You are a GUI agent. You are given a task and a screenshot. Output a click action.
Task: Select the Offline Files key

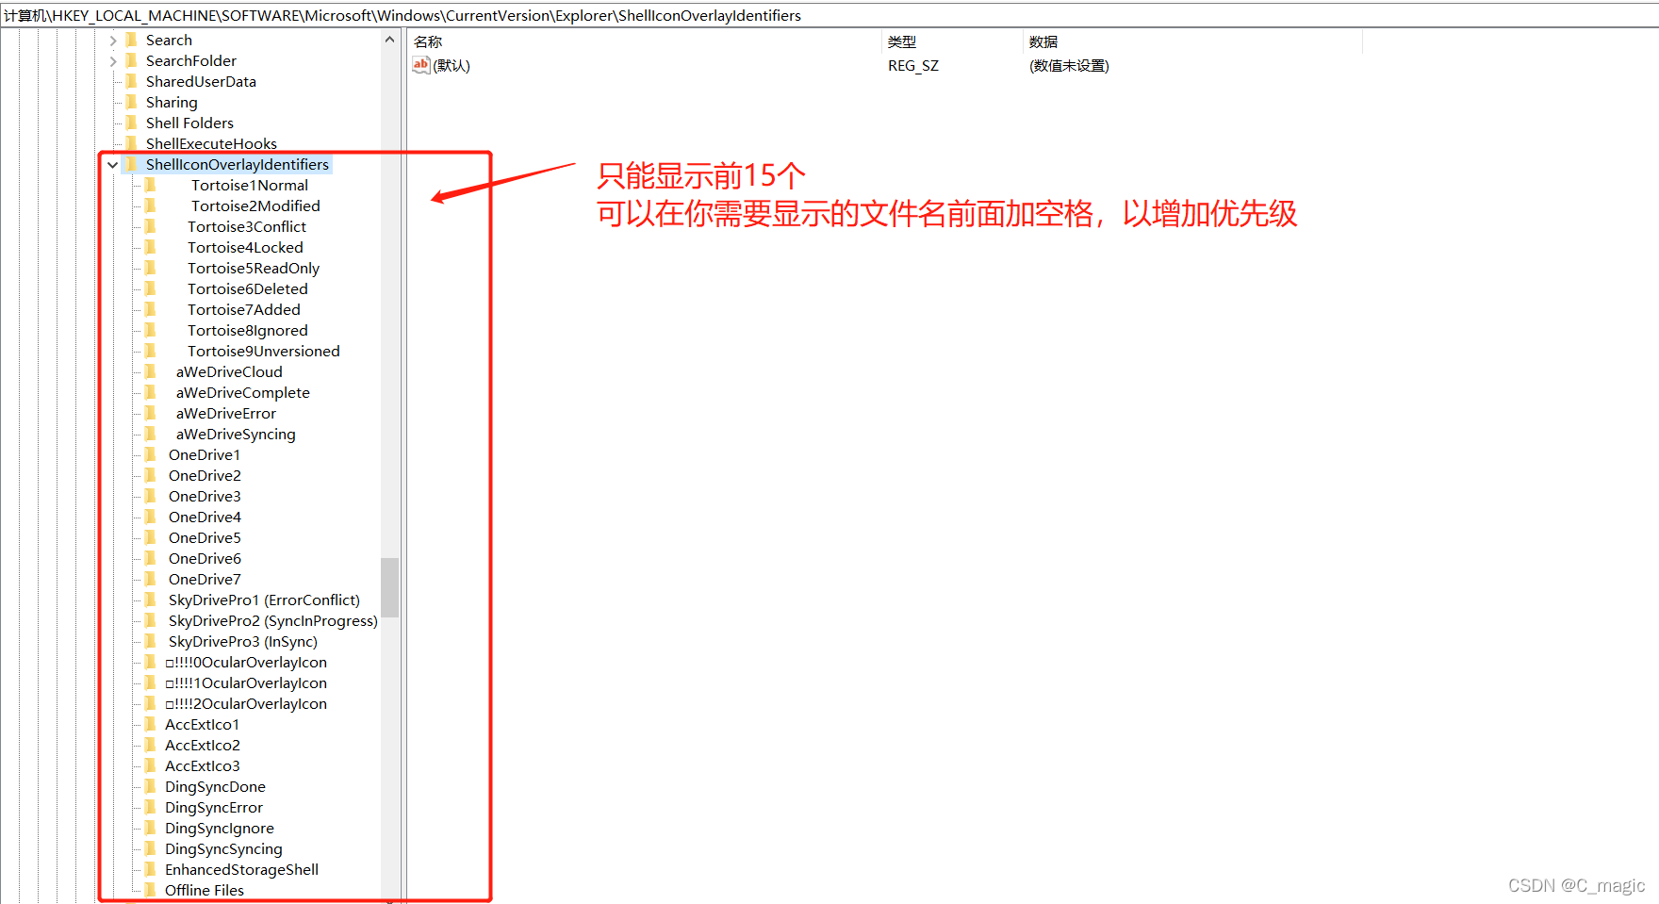(205, 890)
